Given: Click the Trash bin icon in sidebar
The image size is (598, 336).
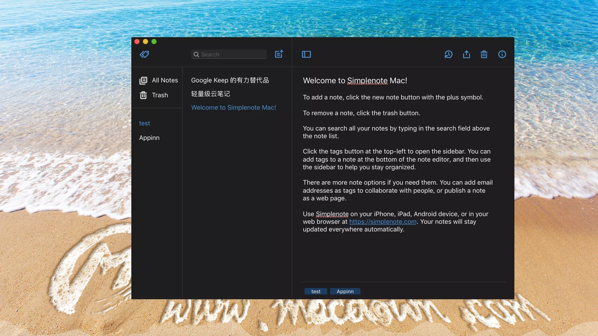Looking at the screenshot, I should point(143,95).
